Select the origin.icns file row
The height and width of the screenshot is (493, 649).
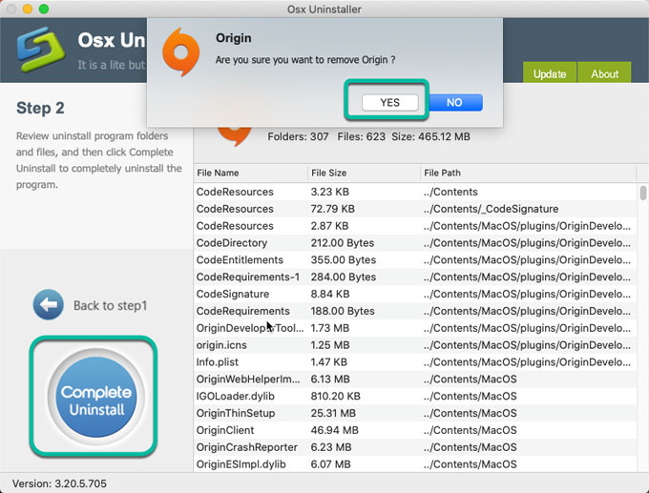point(415,345)
